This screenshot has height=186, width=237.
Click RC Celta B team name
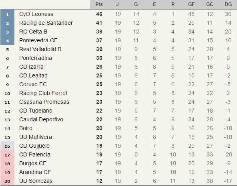pos(33,32)
